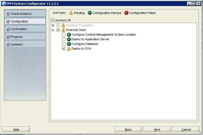Viewport: 203px width, 135px height.
Task: Click the passed icon for Deploy to Application Server
Action: coord(69,39)
